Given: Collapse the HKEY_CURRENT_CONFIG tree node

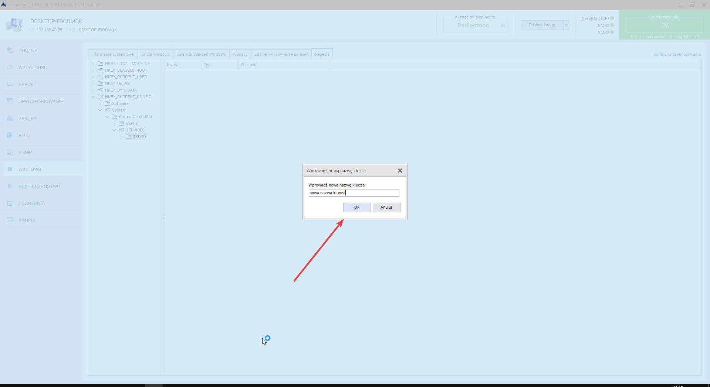Looking at the screenshot, I should tap(93, 97).
